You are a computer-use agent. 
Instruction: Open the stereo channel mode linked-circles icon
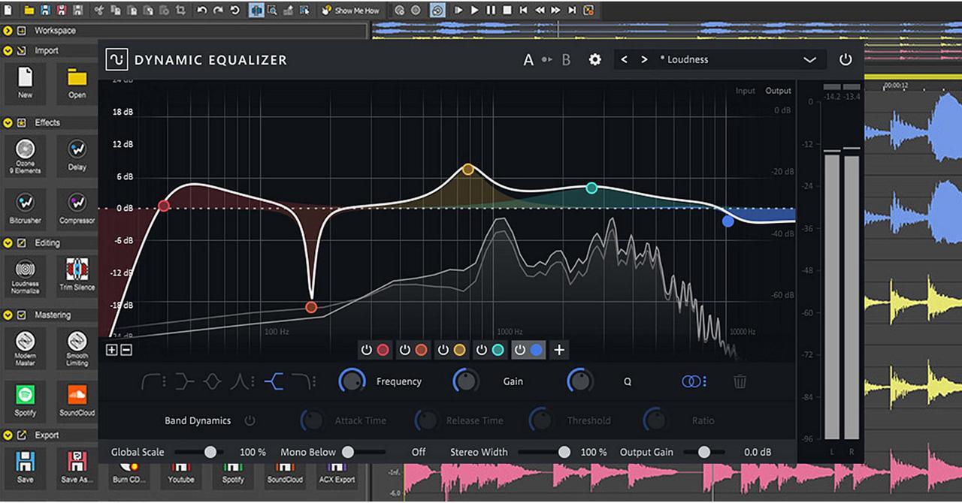click(691, 381)
